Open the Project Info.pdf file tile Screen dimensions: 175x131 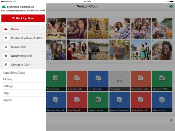tap(141, 102)
